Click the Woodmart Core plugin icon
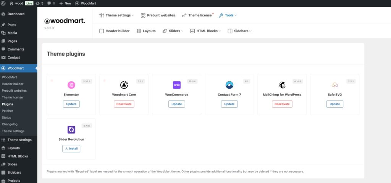The height and width of the screenshot is (183, 391). pos(124,85)
